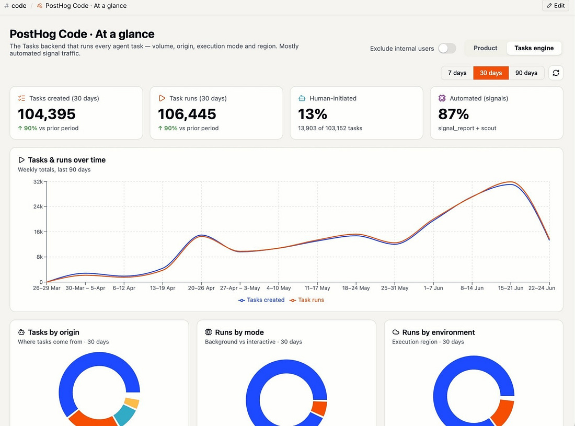This screenshot has width=575, height=426.
Task: Click the Human-initiated robot icon
Action: click(x=302, y=98)
